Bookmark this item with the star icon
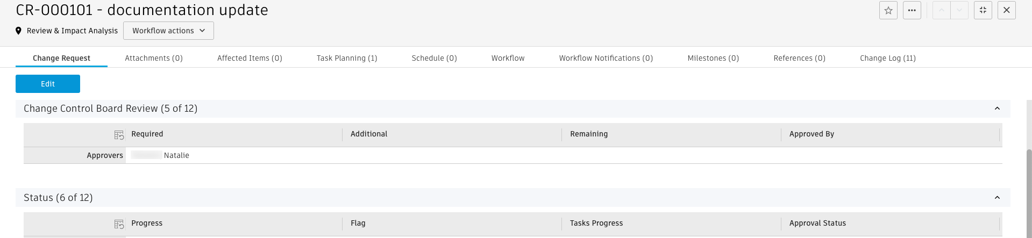Screen dimensions: 1032x238 coord(888,10)
